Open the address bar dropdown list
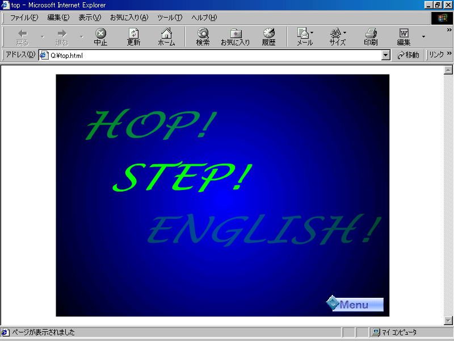Viewport: 454px width, 341px height. 386,55
